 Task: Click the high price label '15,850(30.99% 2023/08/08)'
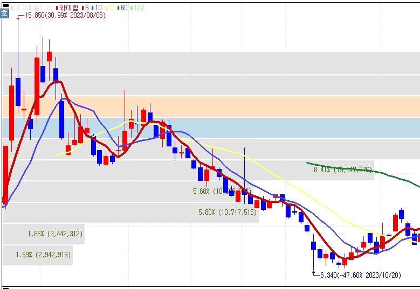pos(65,16)
